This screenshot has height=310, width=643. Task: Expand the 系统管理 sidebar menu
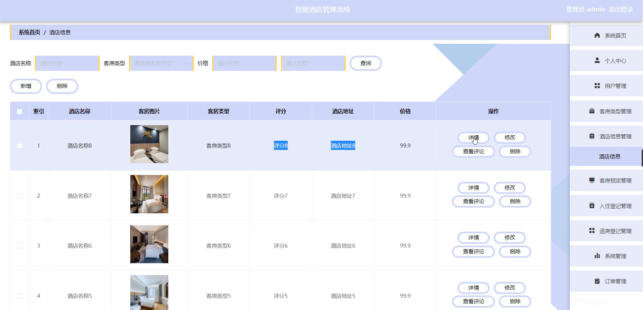606,256
